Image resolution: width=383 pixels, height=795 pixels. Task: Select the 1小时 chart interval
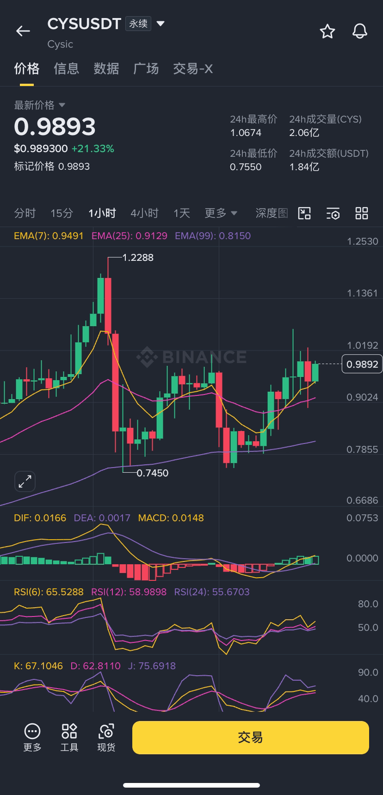(102, 213)
